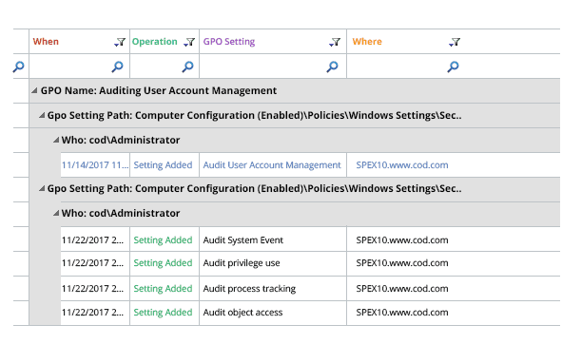Click the search magnifier in the Where column
This screenshot has width=582, height=363.
[453, 67]
